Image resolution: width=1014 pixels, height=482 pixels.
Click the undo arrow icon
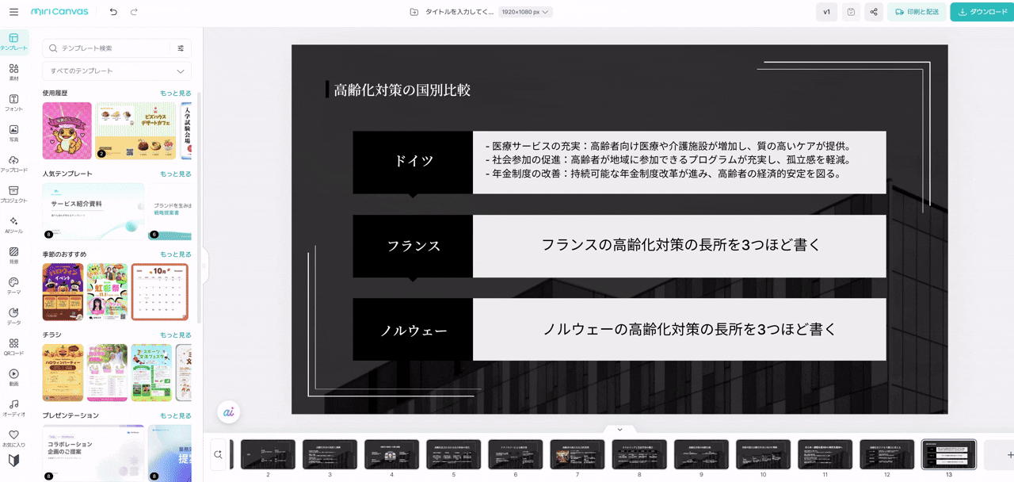point(113,12)
